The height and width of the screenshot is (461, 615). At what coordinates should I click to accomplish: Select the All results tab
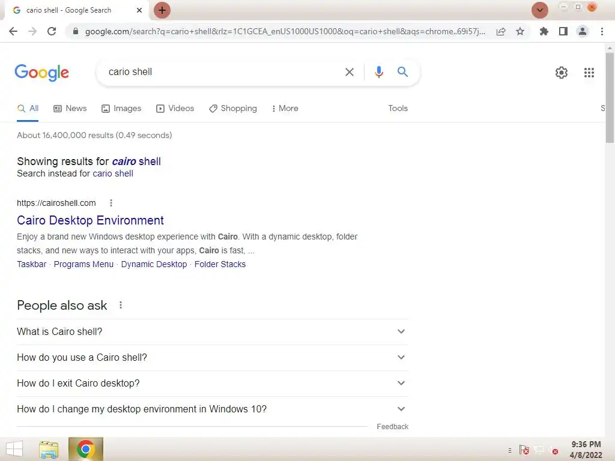28,109
